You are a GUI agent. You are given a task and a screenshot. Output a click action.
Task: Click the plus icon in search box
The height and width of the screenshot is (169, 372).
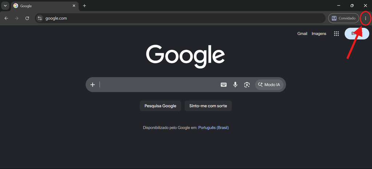point(93,84)
